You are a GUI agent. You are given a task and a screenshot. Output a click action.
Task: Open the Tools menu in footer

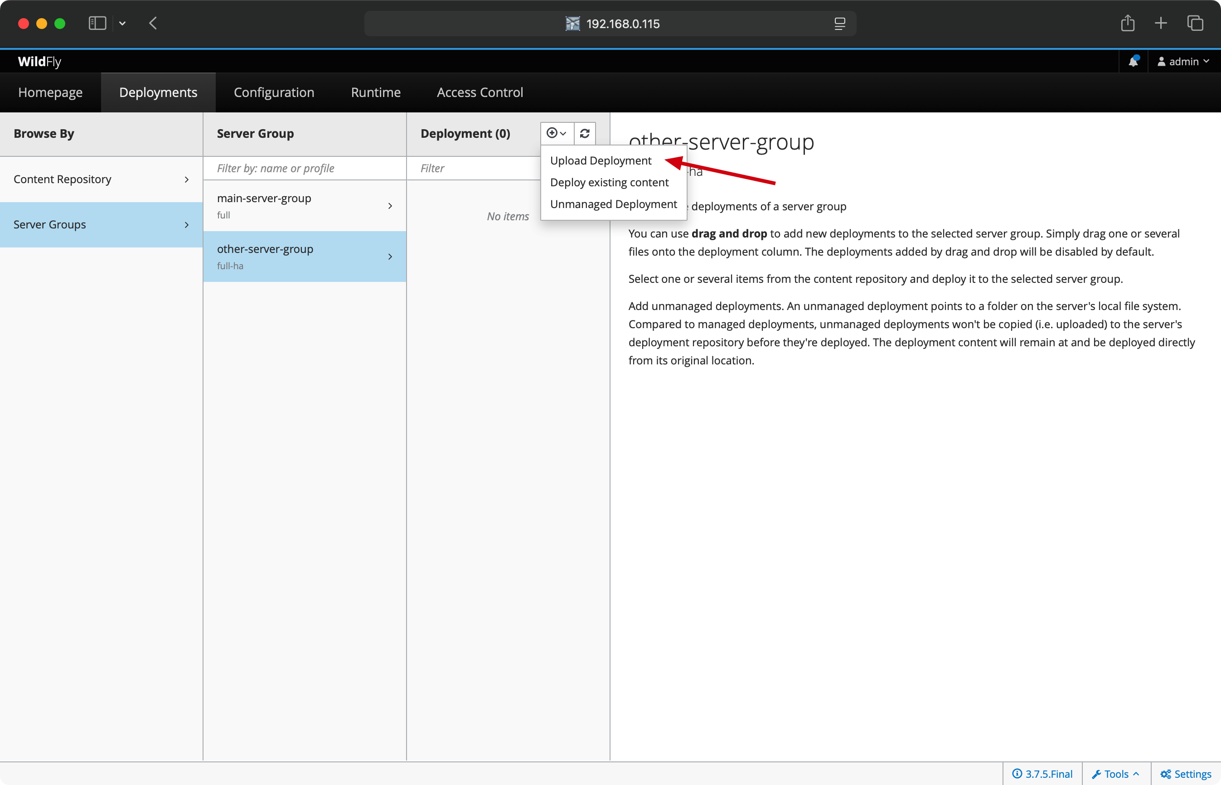click(1115, 774)
